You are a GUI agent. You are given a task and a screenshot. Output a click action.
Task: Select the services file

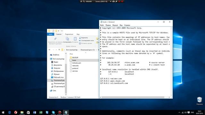(x=75, y=71)
